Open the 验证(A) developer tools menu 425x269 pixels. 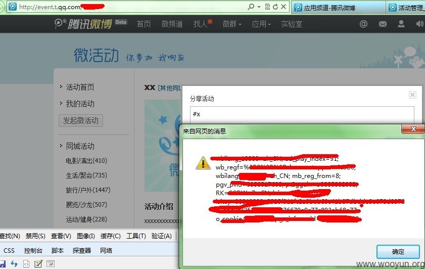pos(162,236)
